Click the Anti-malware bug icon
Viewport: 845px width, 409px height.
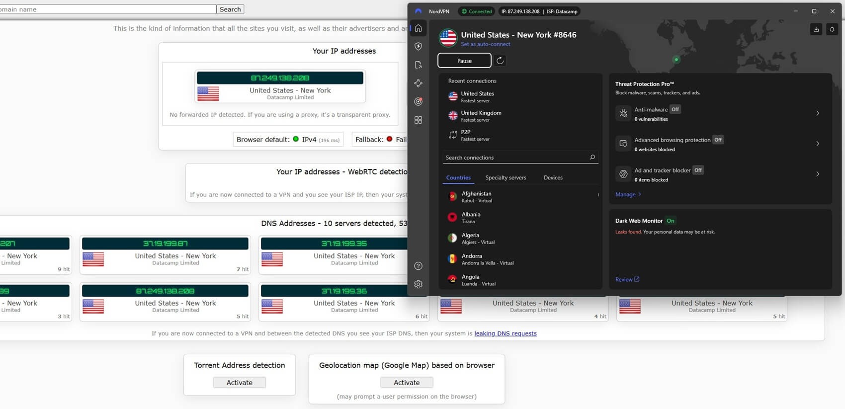click(x=623, y=113)
